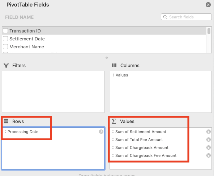Select Sum of Settlement Amount value

[141, 132]
